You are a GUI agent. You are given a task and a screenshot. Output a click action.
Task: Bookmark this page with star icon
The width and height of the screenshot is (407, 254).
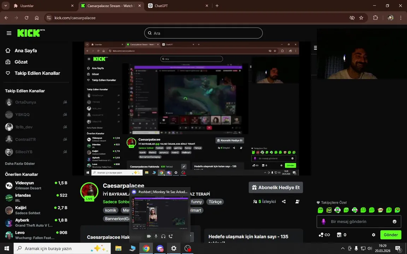tap(361, 18)
